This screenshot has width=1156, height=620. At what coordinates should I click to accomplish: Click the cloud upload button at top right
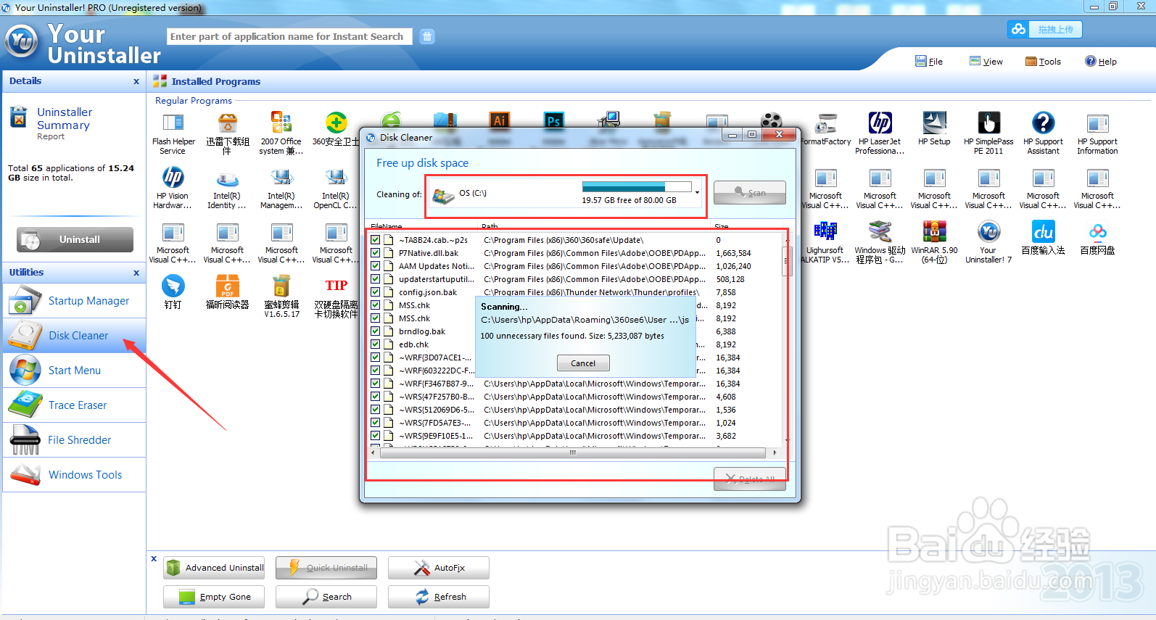(x=1044, y=29)
